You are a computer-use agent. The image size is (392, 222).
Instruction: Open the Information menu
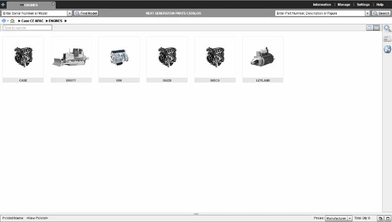click(x=322, y=4)
